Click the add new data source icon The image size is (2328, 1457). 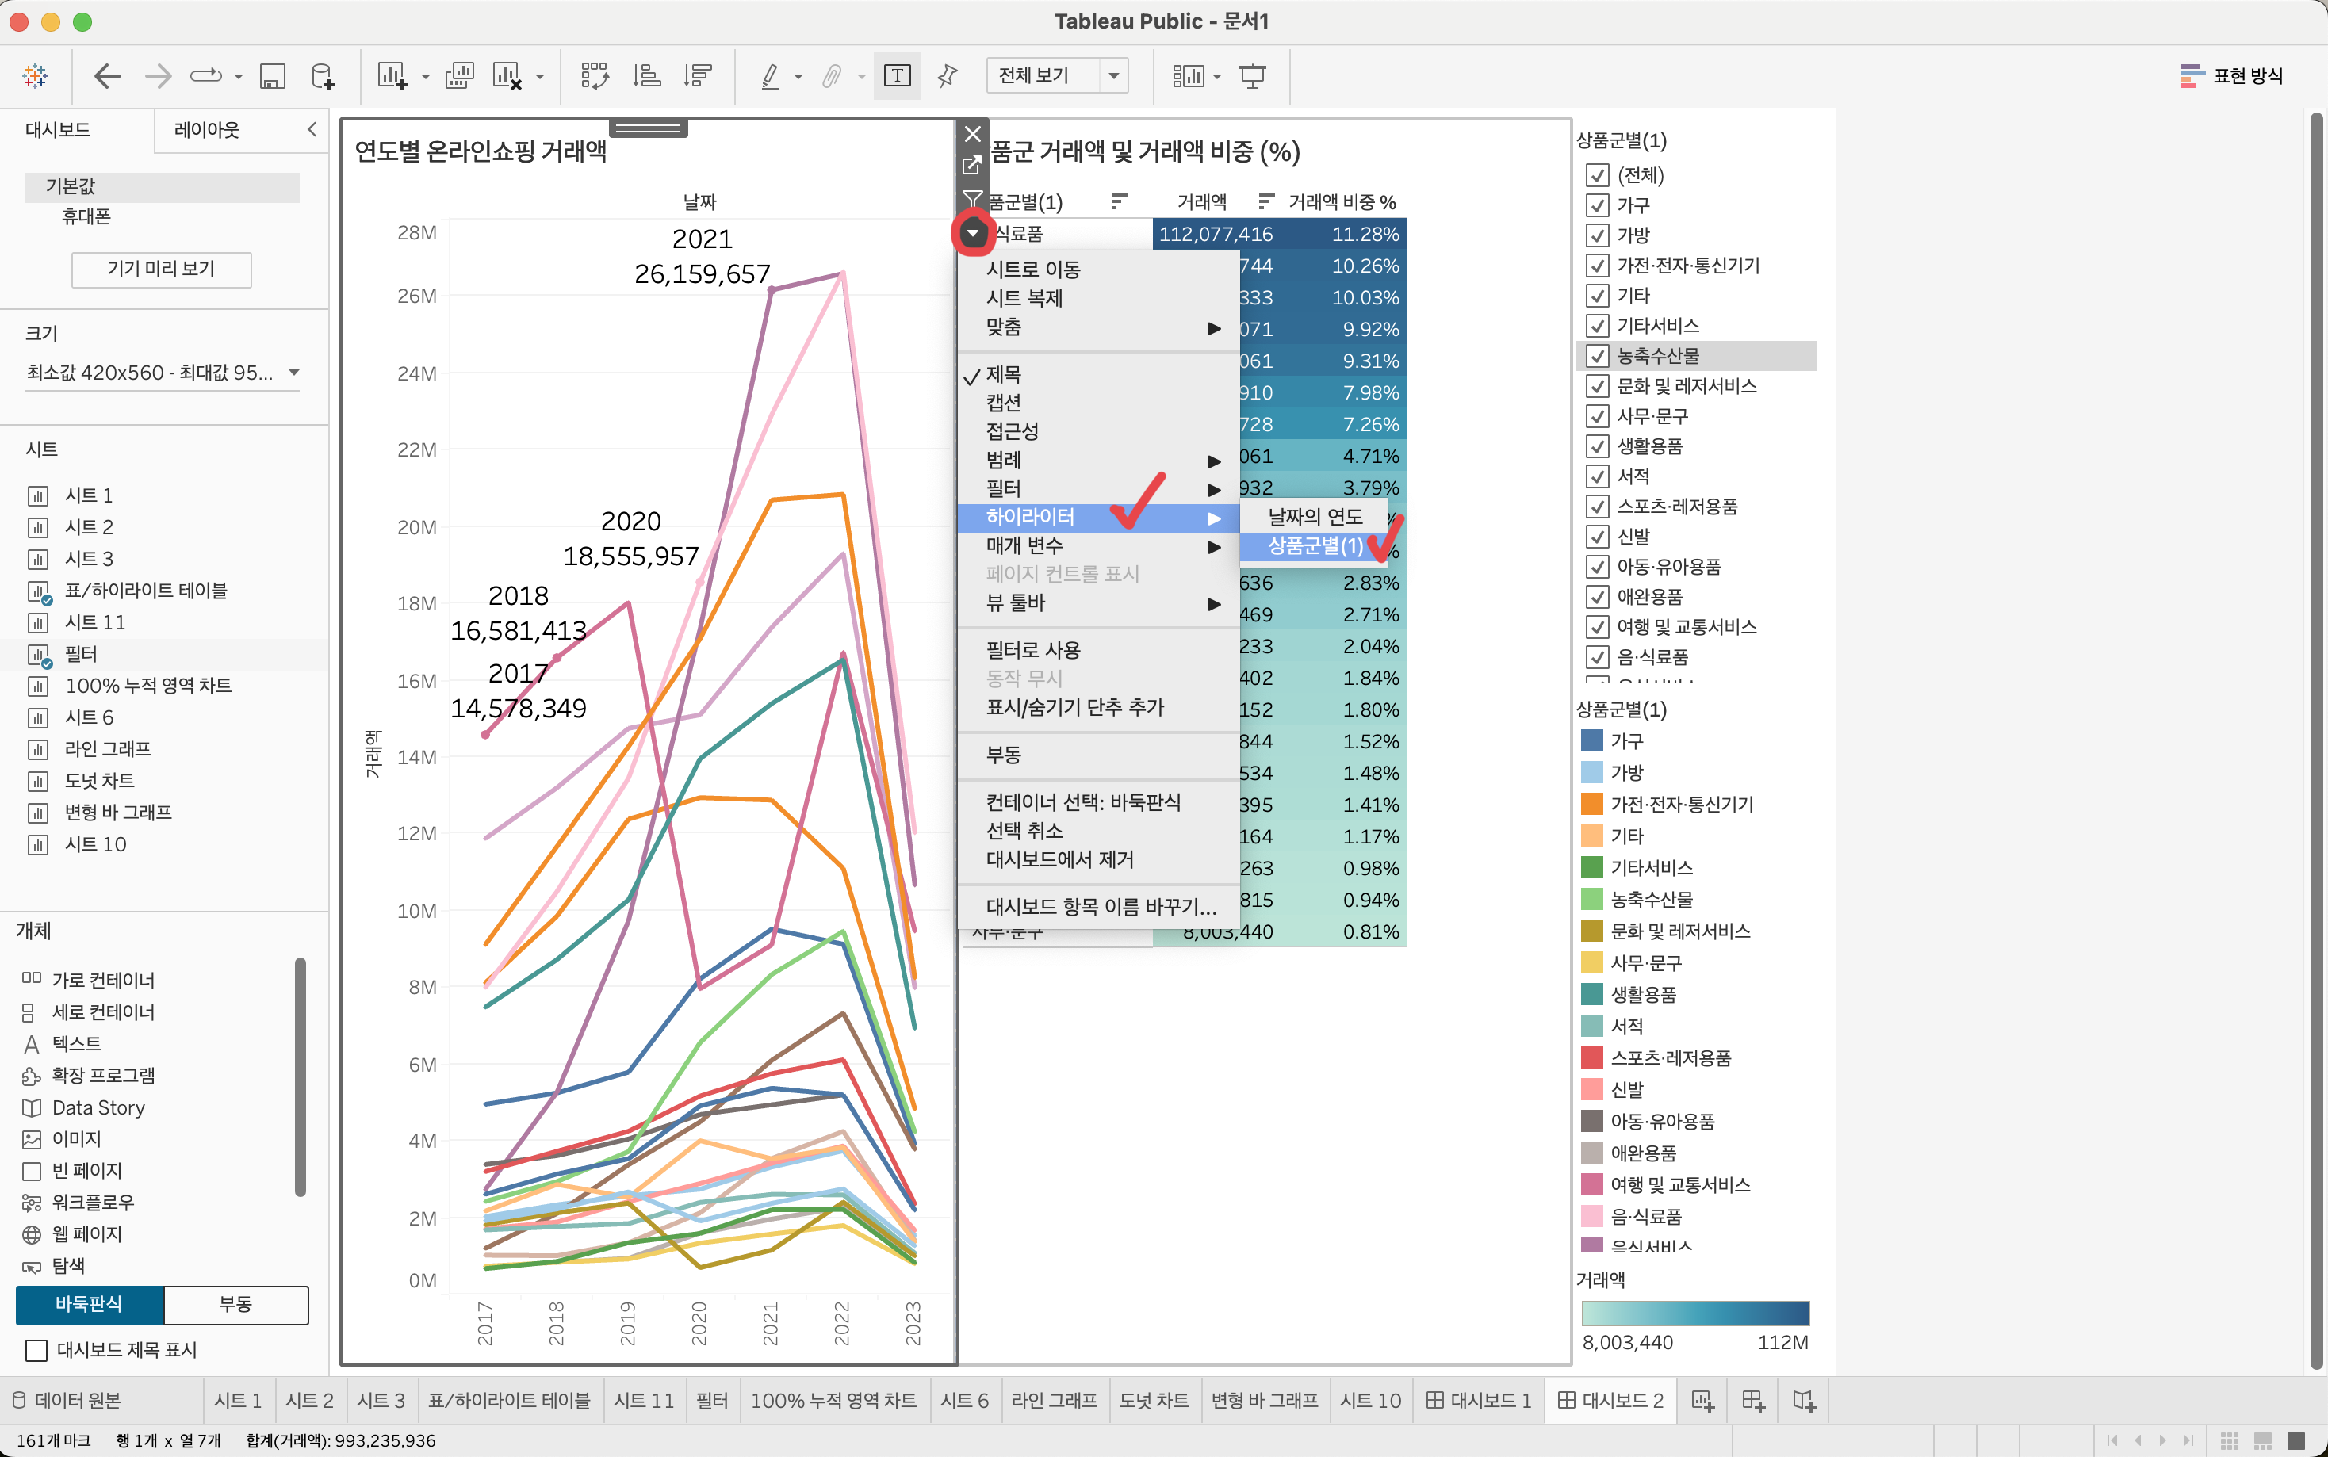[x=323, y=76]
